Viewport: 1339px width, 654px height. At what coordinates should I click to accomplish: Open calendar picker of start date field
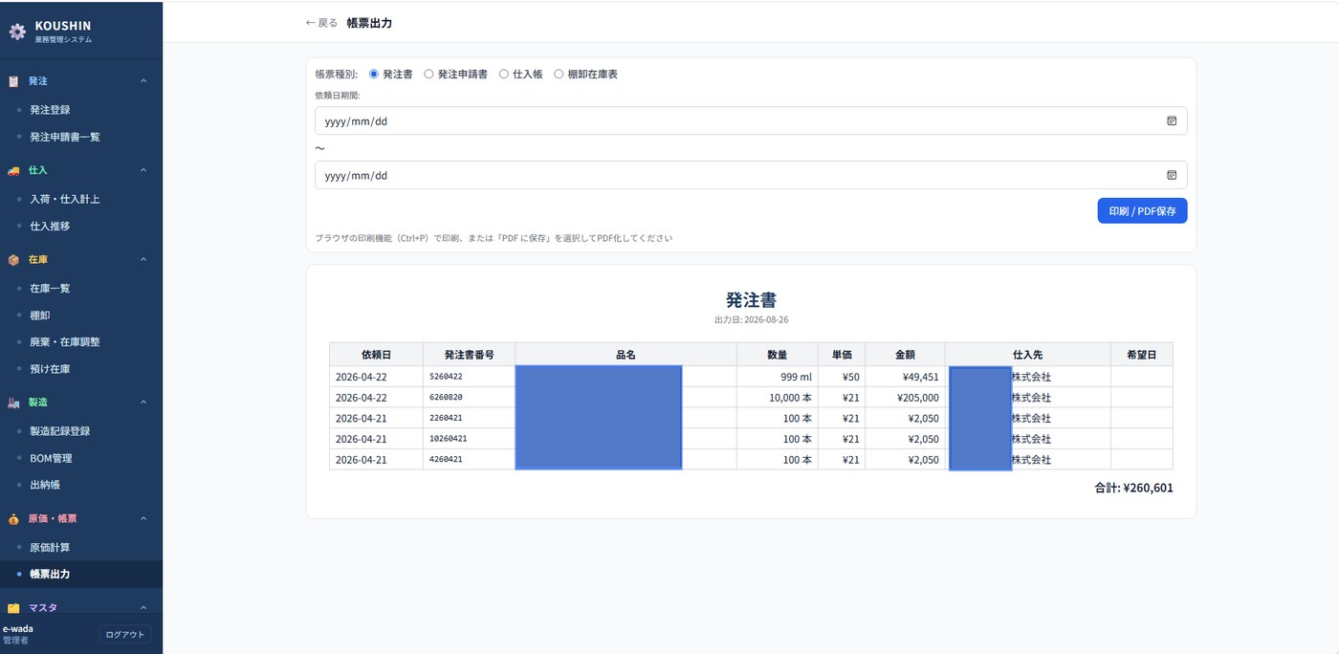(1172, 121)
